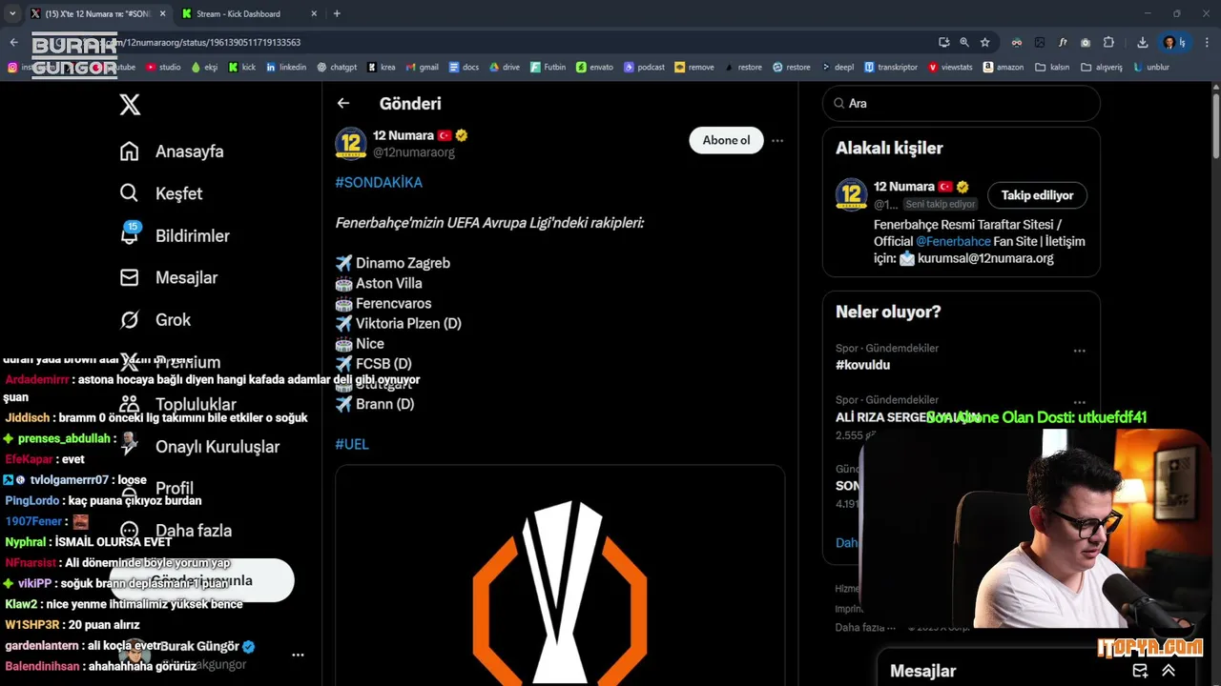Open #UEL hashtag link
This screenshot has height=686, width=1221.
[x=352, y=444]
